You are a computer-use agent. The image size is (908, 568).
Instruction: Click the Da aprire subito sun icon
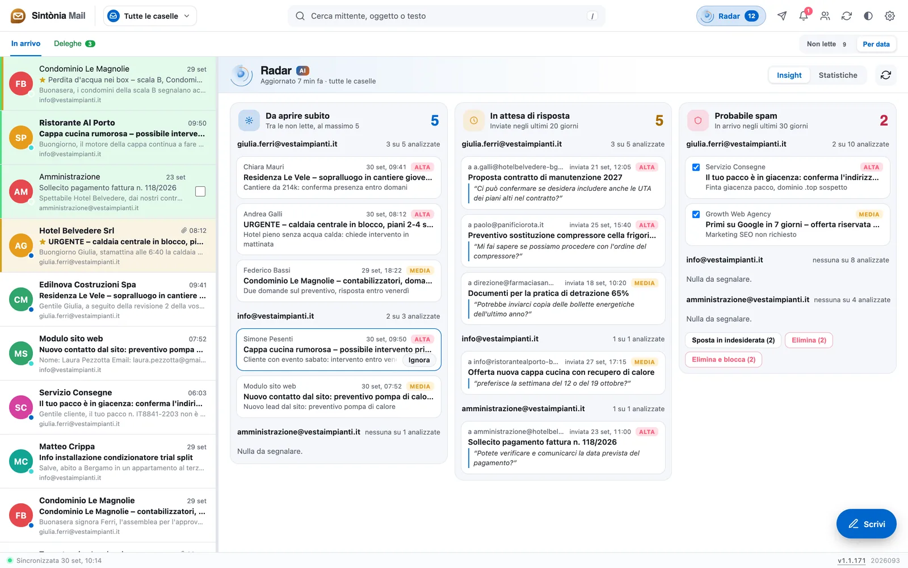coord(249,120)
